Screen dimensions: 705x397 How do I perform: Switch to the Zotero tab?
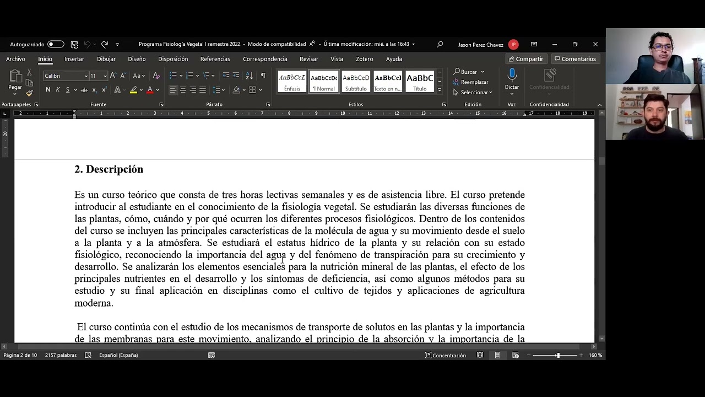click(364, 59)
